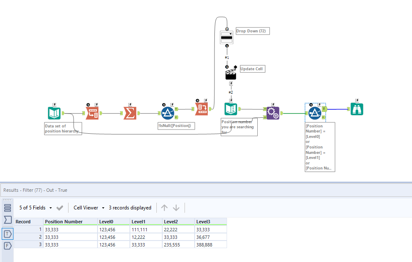Viewport: 412px width, 262px height.
Task: Select row number 3 in Record column
Action: [x=29, y=245]
